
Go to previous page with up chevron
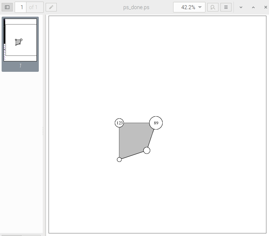(253, 8)
